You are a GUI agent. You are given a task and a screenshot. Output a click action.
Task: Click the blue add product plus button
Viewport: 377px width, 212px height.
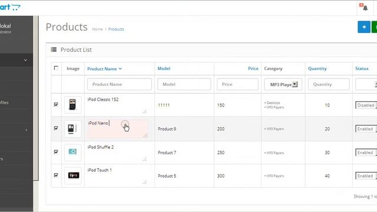tap(364, 27)
